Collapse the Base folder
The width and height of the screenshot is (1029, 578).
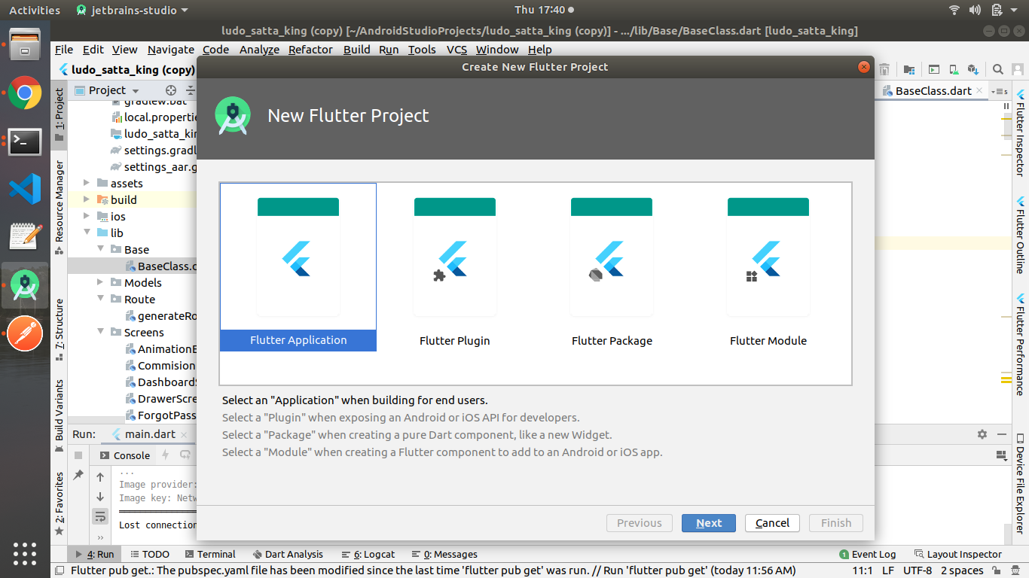[x=101, y=249]
